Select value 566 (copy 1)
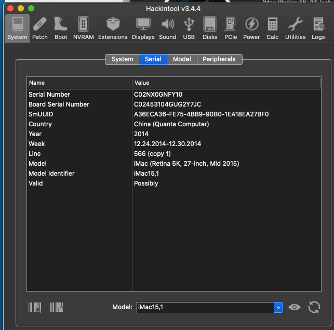The image size is (334, 330). (x=152, y=154)
